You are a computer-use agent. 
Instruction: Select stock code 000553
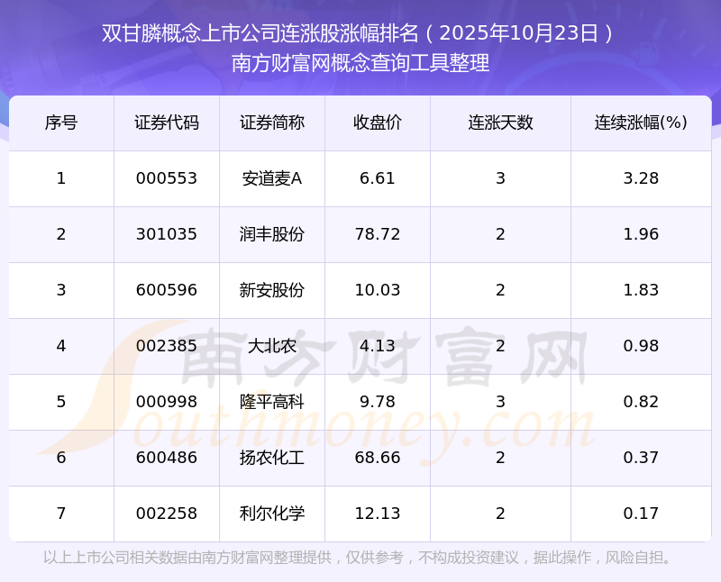coord(167,178)
